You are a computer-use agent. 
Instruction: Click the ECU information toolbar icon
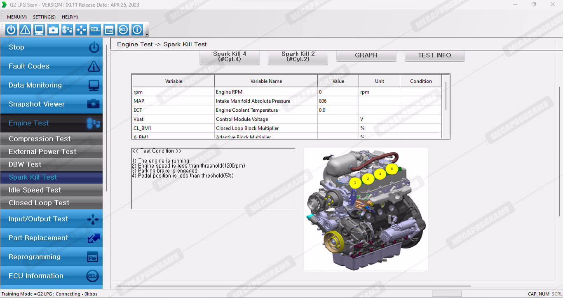click(x=123, y=30)
